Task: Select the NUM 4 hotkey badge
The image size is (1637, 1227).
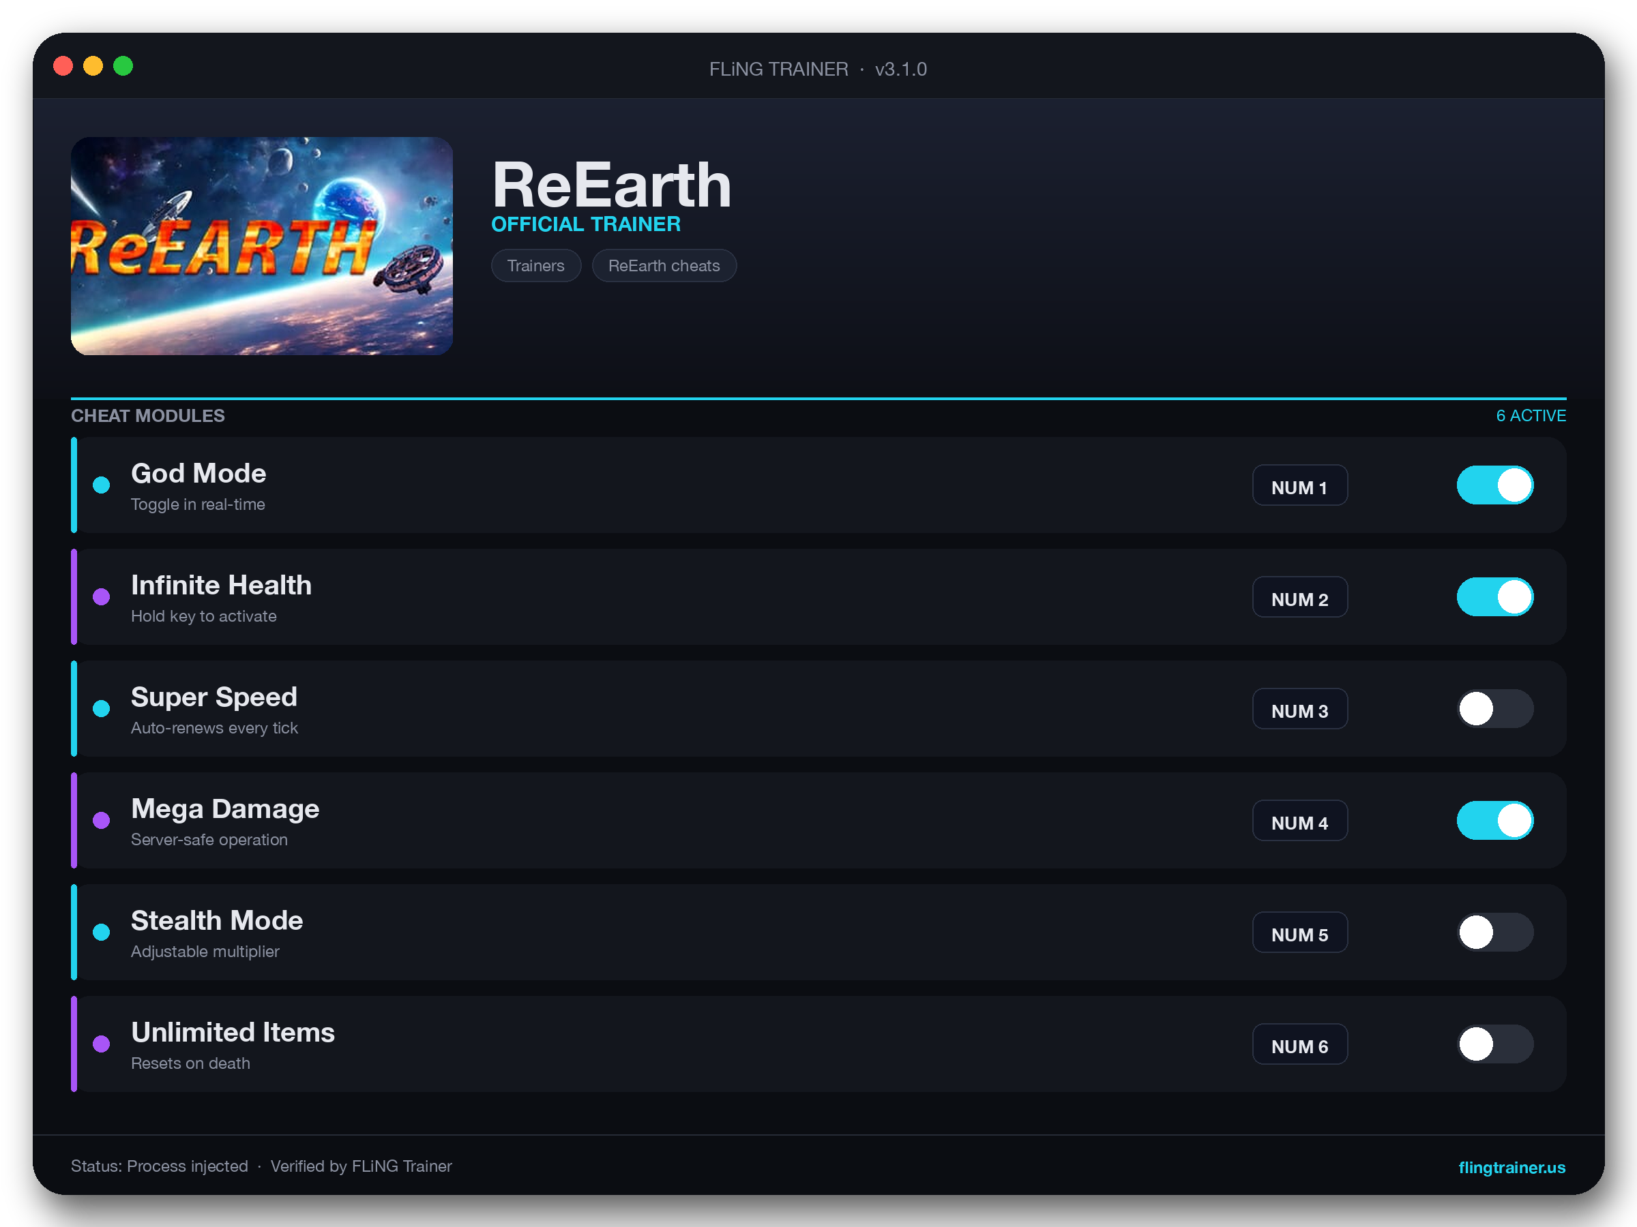Action: pyautogui.click(x=1299, y=820)
